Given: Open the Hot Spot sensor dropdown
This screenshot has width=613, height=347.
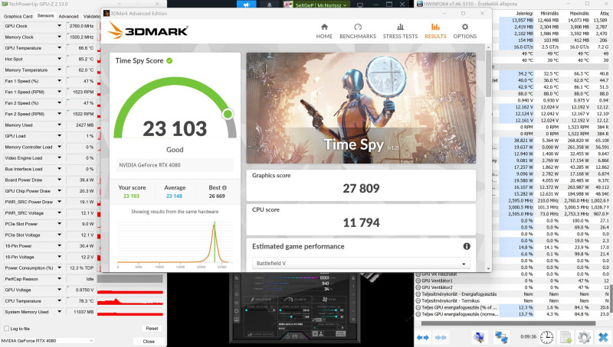Looking at the screenshot, I should click(60, 59).
